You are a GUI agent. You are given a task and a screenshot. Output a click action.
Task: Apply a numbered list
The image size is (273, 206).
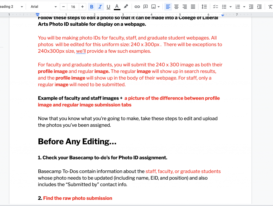click(238, 7)
